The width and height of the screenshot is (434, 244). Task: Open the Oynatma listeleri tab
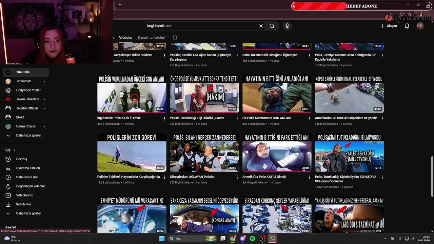(x=152, y=38)
